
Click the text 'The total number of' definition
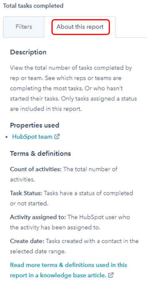pos(90,169)
